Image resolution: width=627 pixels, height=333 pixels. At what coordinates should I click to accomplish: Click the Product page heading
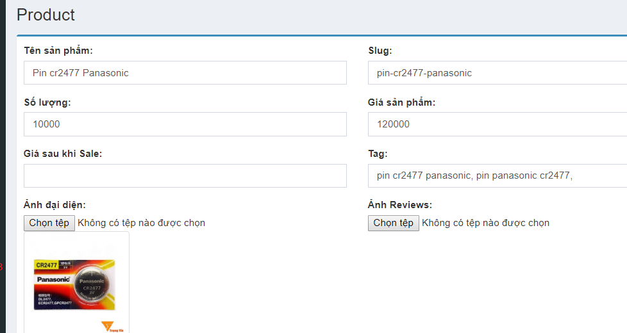[x=46, y=15]
